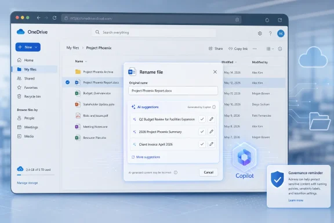The width and height of the screenshot is (334, 223).
Task: Click Project Phoenix Report.docx file name
Action: pyautogui.click(x=101, y=82)
